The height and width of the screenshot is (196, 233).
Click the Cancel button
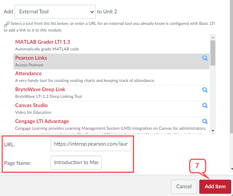coord(184,187)
